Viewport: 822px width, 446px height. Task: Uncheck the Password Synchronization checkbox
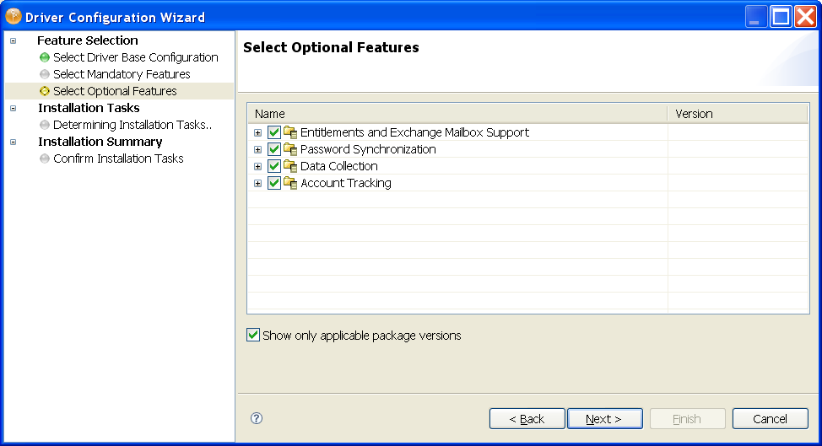274,149
